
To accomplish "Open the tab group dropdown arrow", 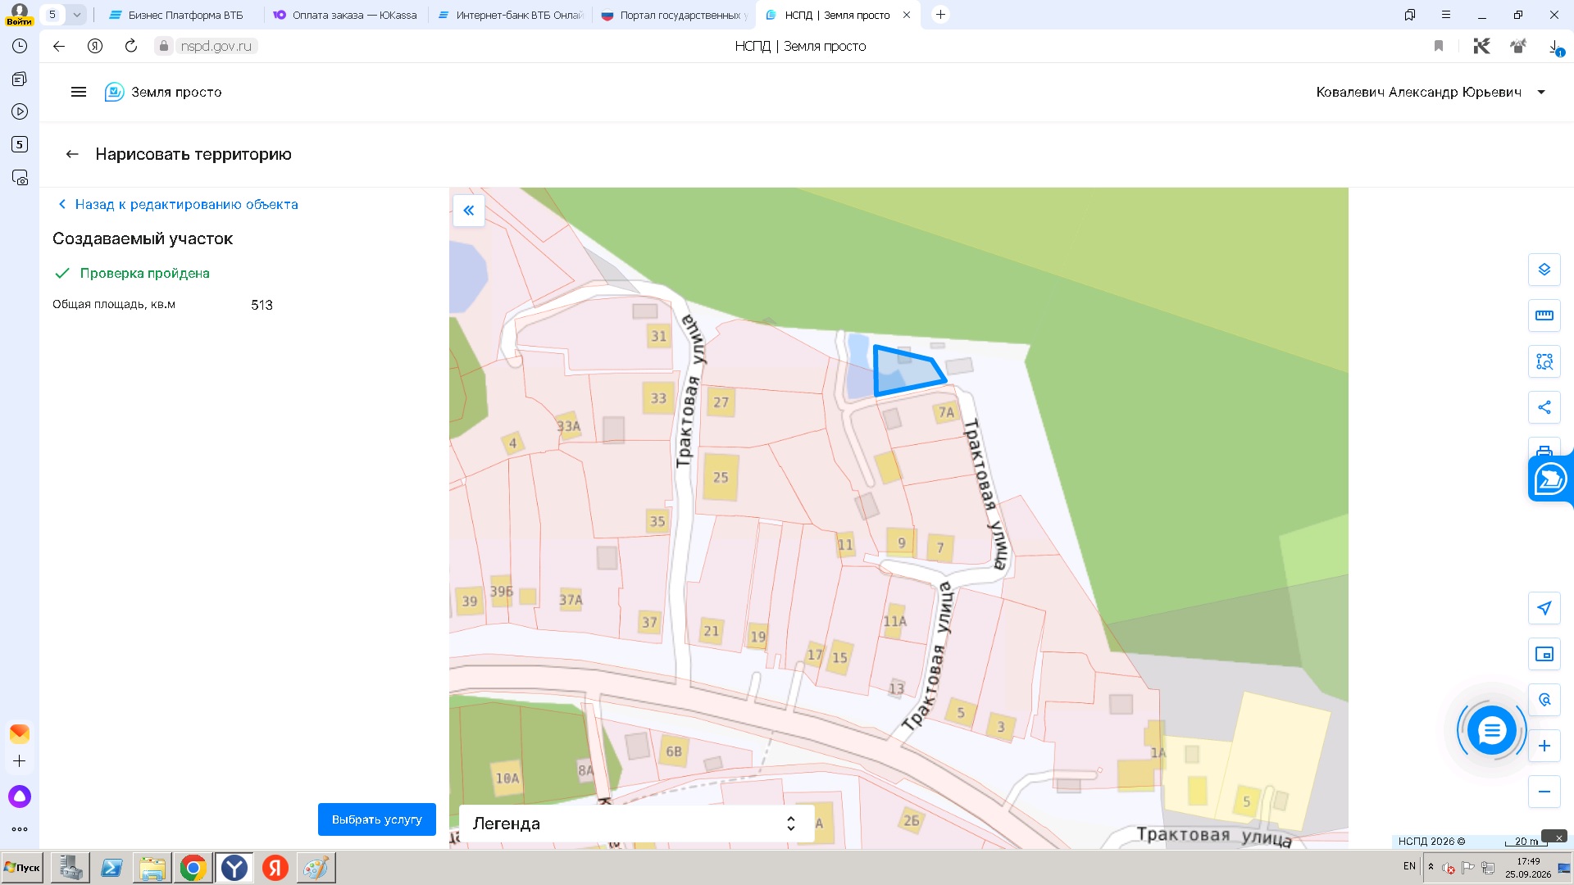I will (x=76, y=15).
